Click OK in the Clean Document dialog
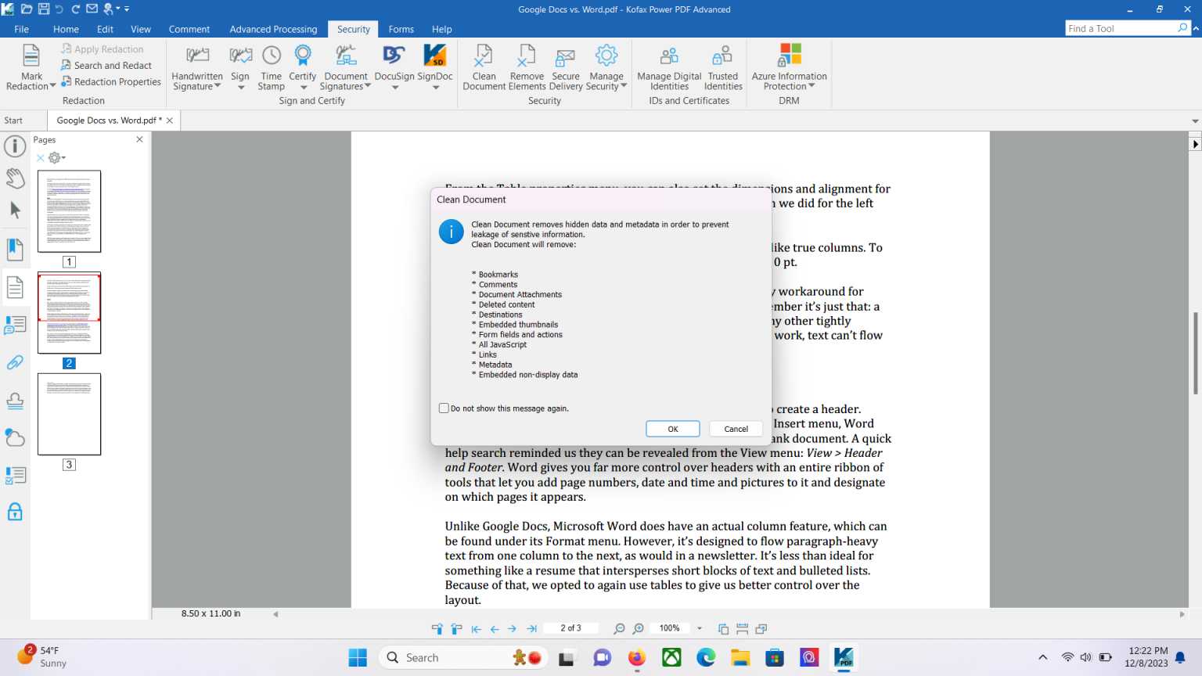Screen dimensions: 1202x676 [671, 429]
